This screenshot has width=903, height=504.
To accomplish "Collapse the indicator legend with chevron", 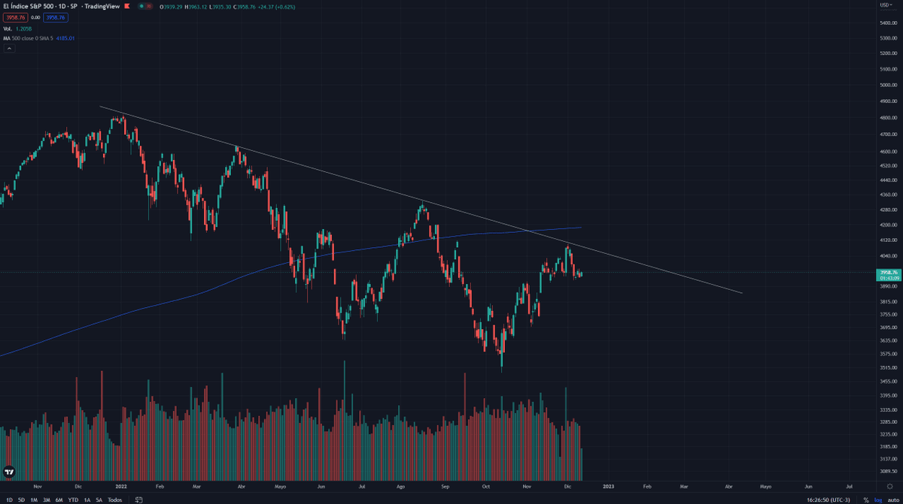I will coord(9,48).
